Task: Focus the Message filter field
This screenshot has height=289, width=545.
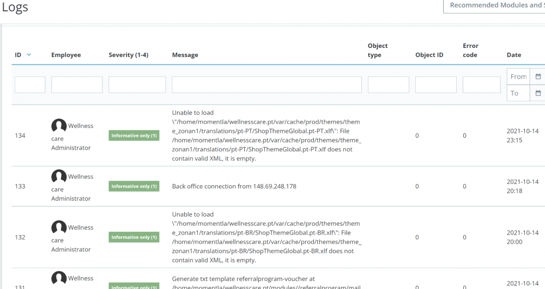Action: point(267,85)
